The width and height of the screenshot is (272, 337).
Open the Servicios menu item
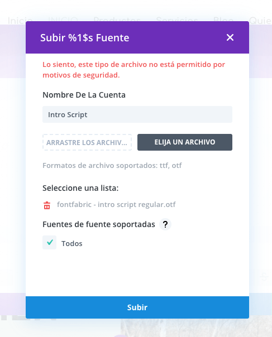click(x=177, y=21)
